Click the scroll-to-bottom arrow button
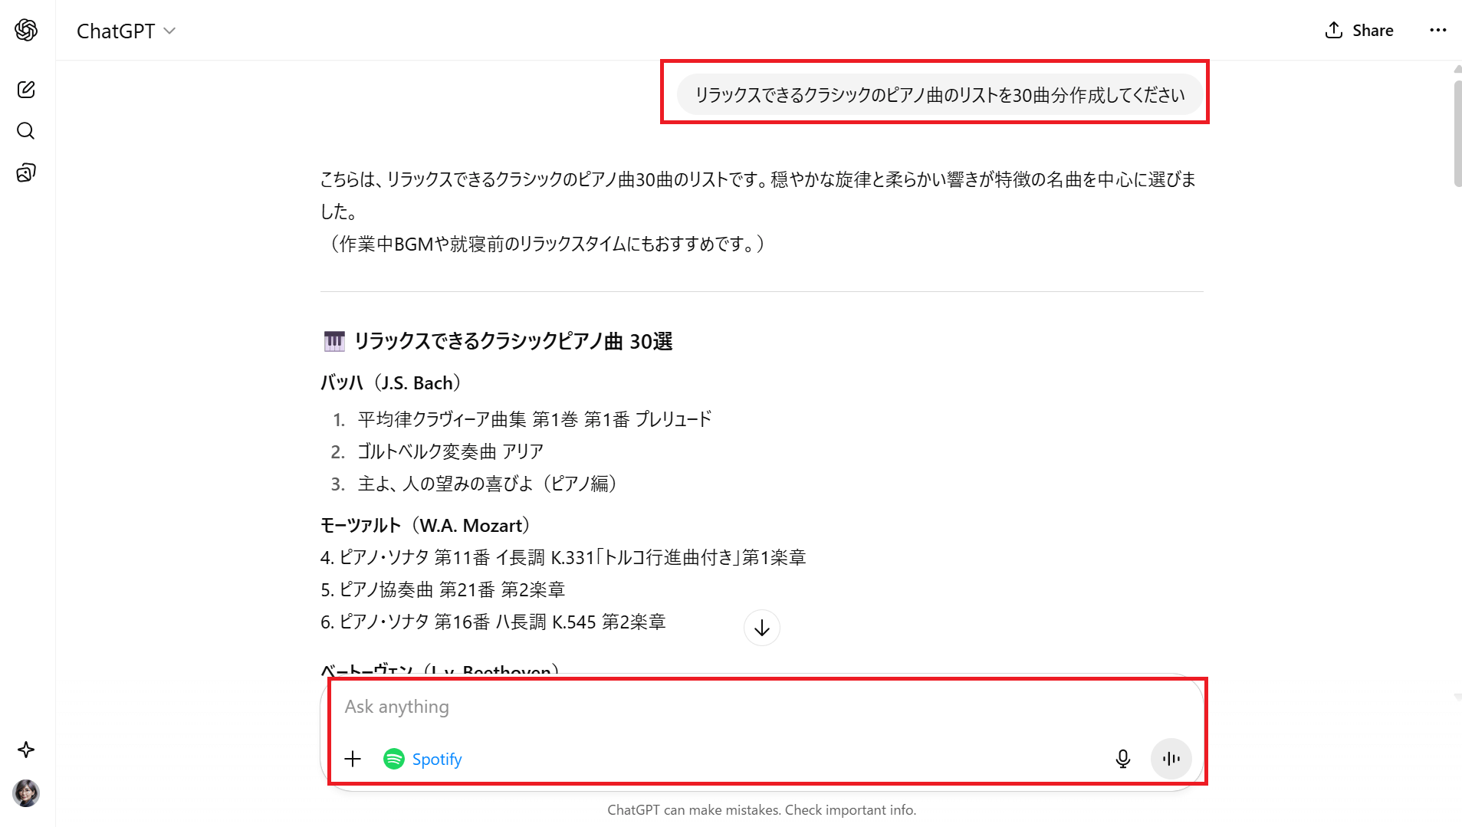 click(x=761, y=628)
